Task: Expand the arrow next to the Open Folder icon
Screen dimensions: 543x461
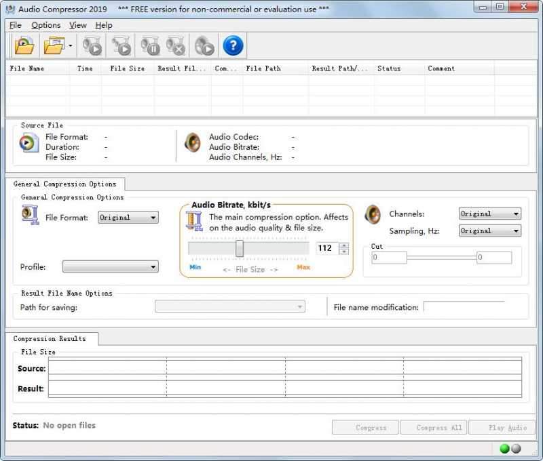Action: click(x=70, y=47)
